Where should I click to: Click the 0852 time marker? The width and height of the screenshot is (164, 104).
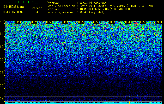34,22
